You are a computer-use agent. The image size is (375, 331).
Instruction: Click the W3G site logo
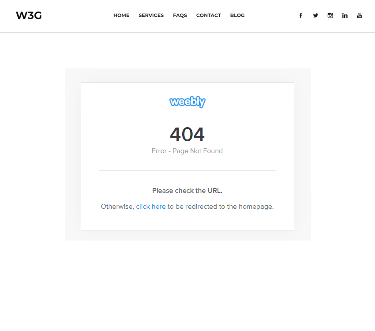coord(29,15)
